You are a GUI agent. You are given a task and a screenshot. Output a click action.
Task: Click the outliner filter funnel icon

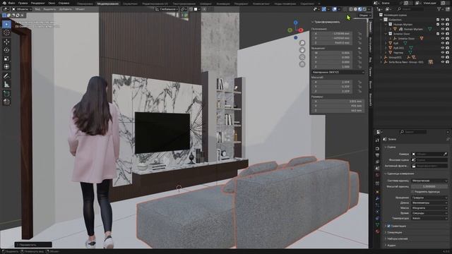439,9
